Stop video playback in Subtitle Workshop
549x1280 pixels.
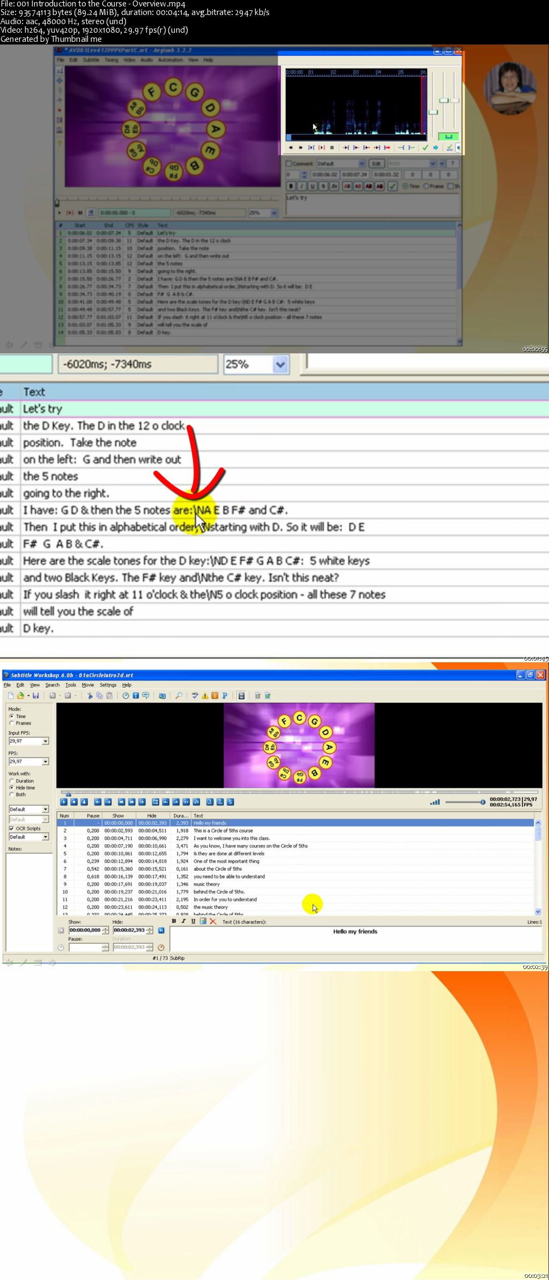[74, 802]
